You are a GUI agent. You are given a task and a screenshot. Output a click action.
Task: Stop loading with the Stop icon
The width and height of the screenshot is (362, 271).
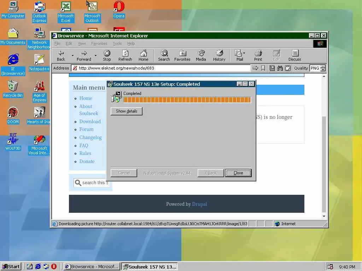[x=107, y=56]
